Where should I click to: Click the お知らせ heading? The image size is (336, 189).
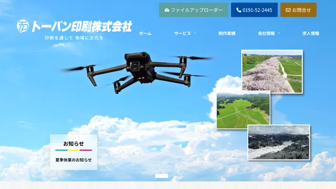(73, 144)
